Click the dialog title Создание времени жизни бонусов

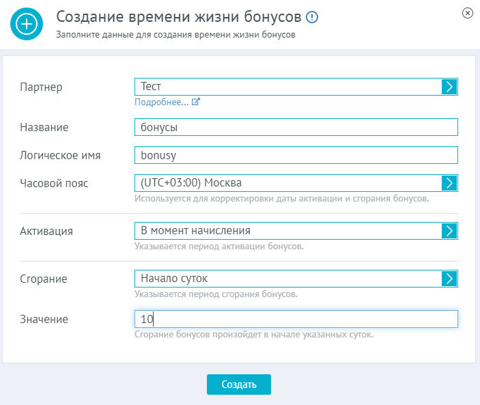click(x=179, y=16)
